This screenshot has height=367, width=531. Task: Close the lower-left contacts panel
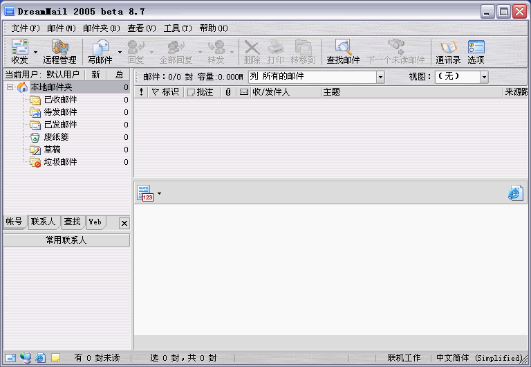click(124, 223)
